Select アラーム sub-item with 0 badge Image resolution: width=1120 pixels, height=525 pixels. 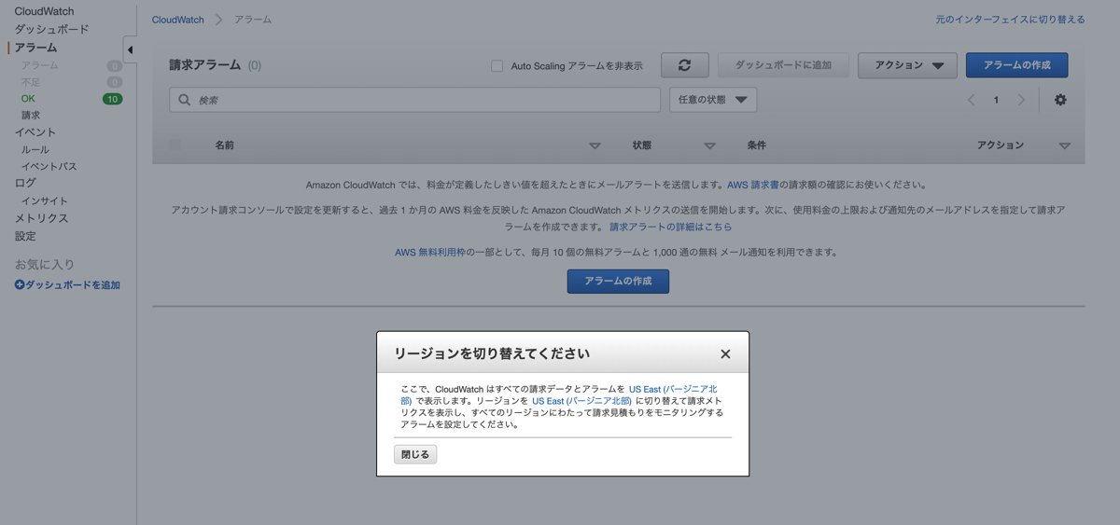[x=39, y=65]
